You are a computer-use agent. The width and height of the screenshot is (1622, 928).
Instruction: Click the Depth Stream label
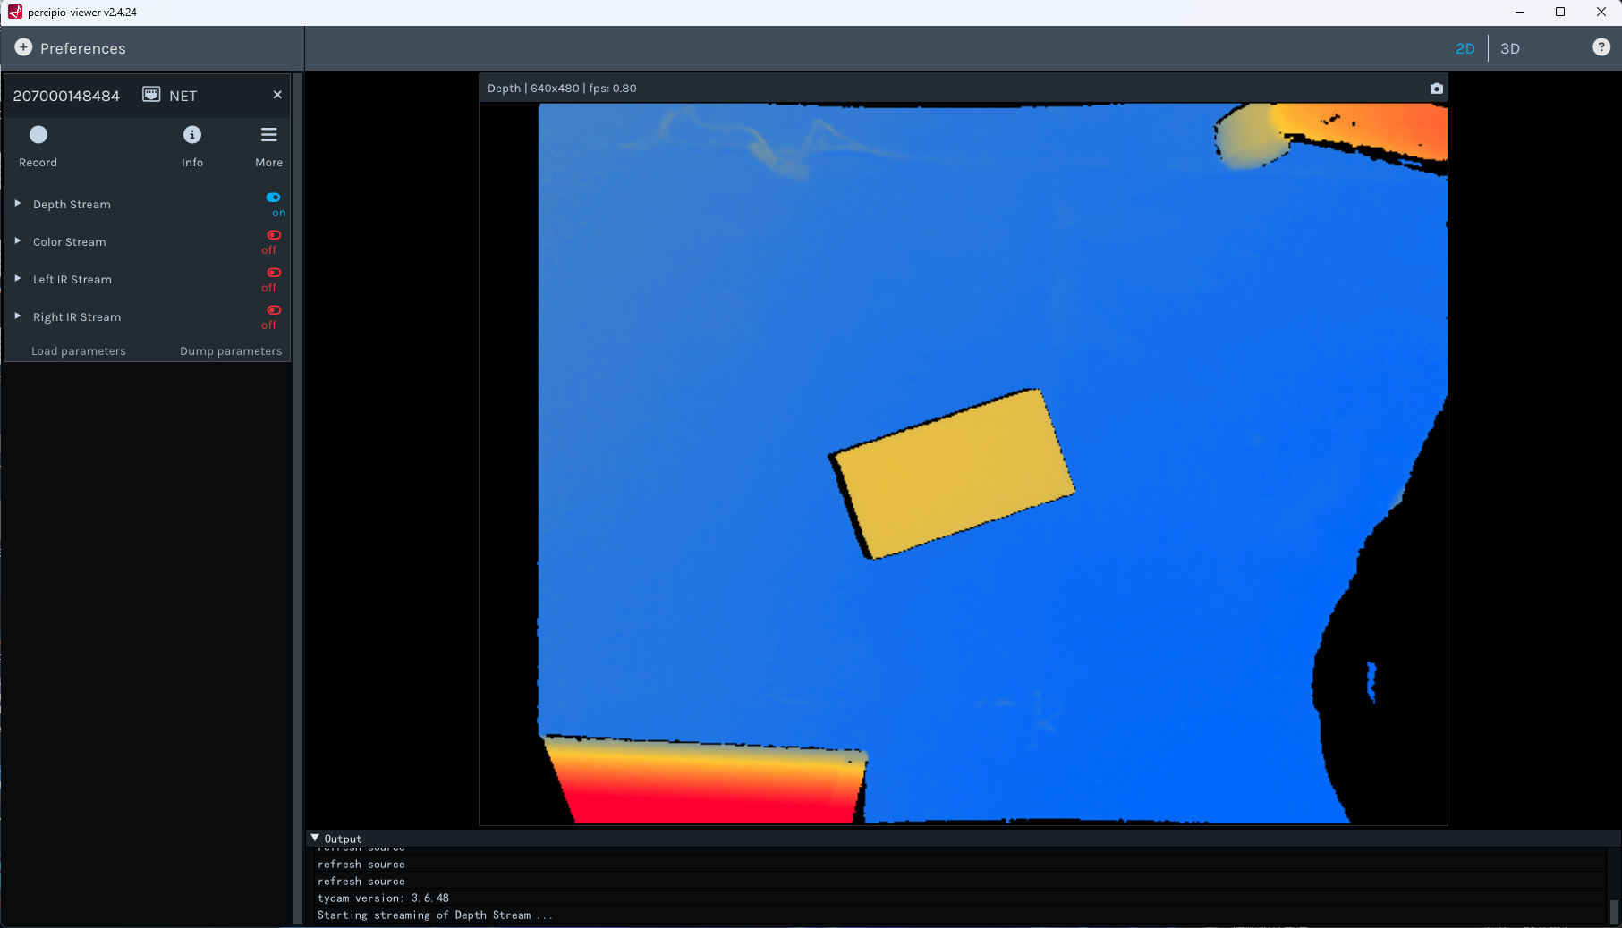coord(72,205)
